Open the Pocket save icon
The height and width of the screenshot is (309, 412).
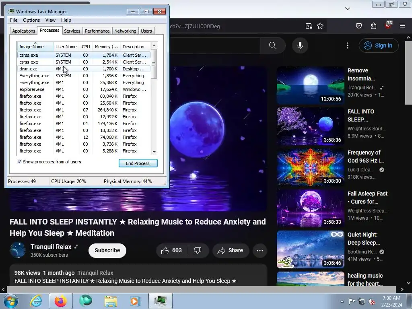coord(358,26)
